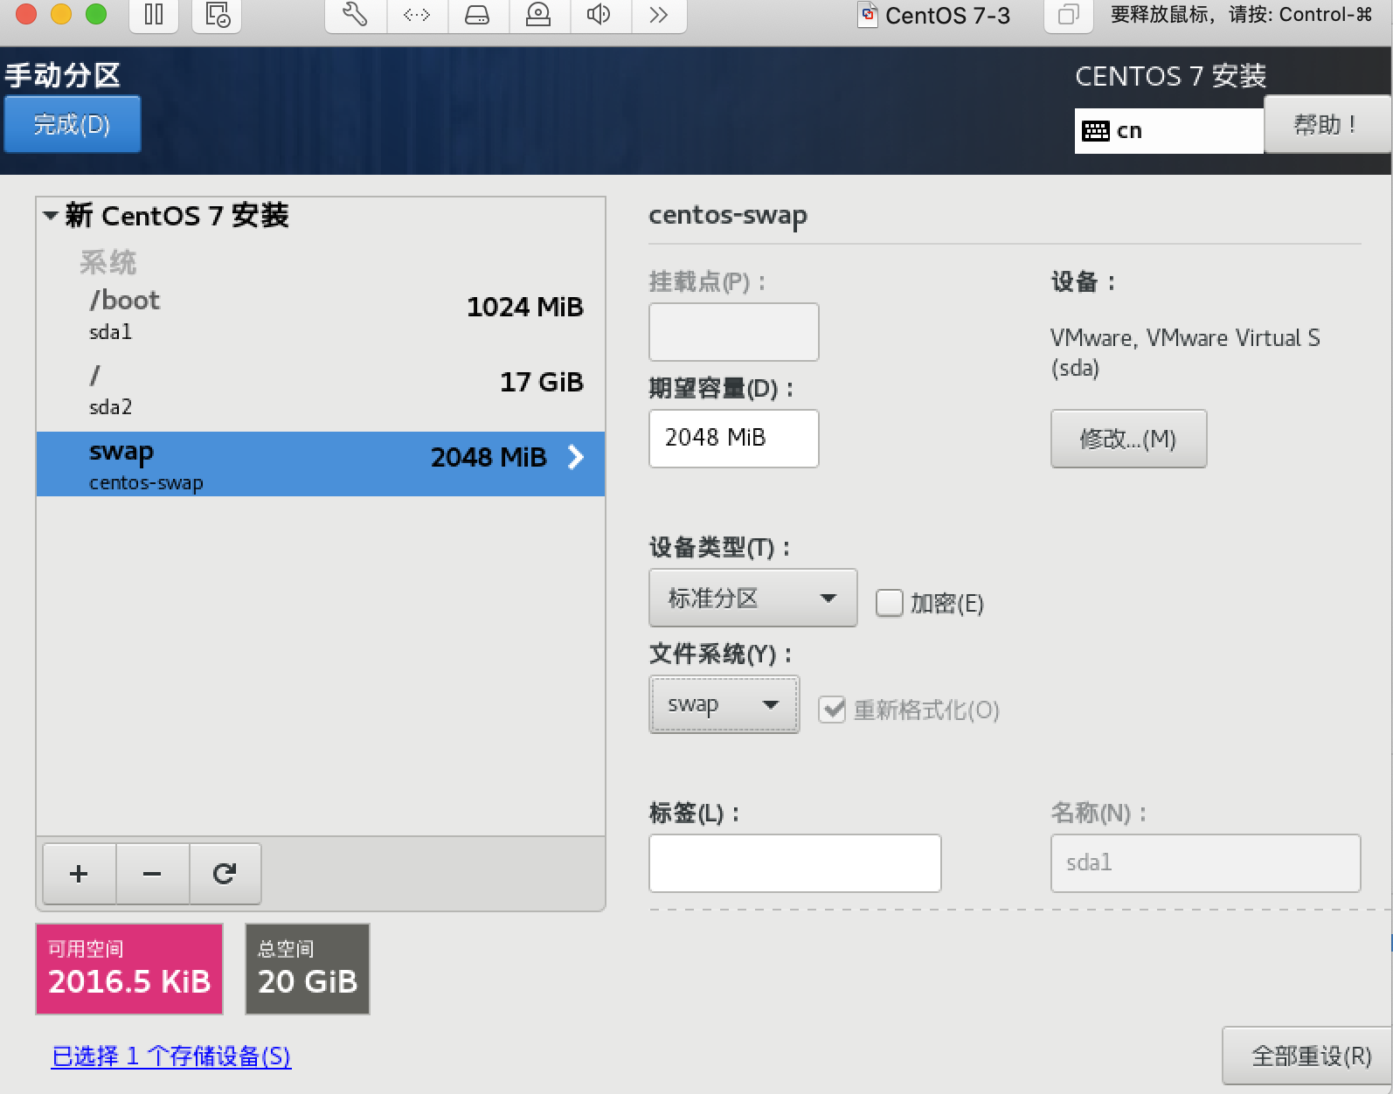Viewport: 1393px width, 1094px height.
Task: Click the macOS yellow minimize button
Action: point(61,13)
